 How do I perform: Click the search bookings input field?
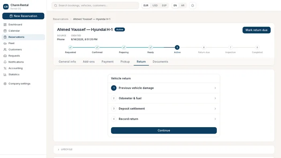(x=95, y=6)
